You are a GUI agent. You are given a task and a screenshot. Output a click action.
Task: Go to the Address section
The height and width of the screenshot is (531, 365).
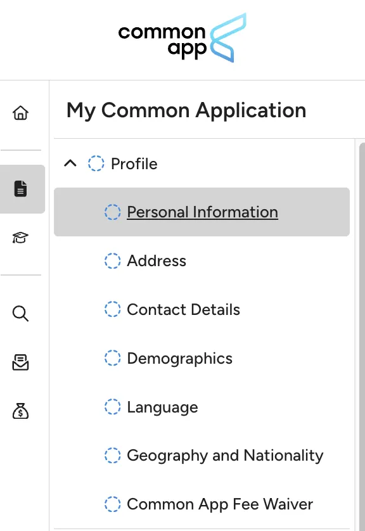pyautogui.click(x=157, y=261)
